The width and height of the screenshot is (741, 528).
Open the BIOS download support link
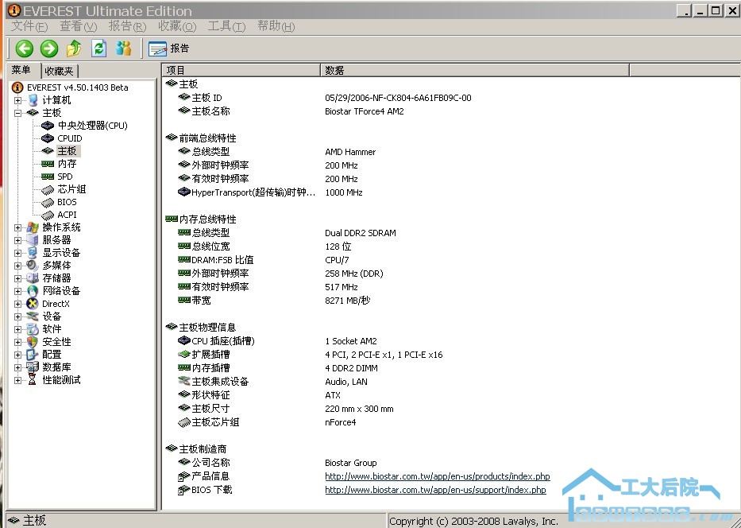click(435, 490)
